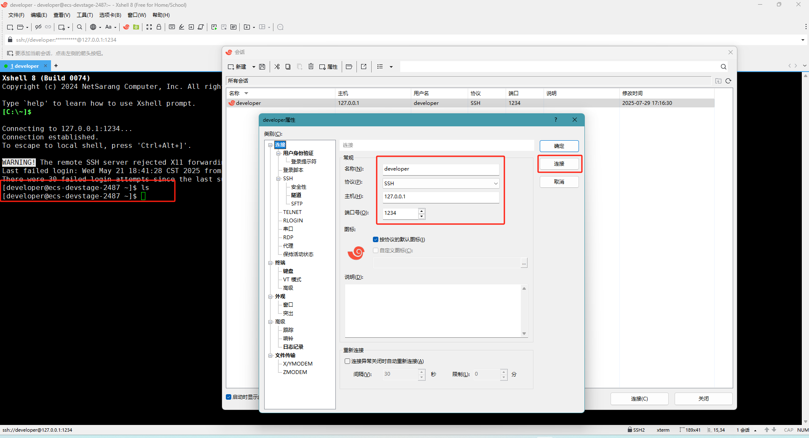This screenshot has width=809, height=438.
Task: Open the 工具(T) menu
Action: pos(85,15)
